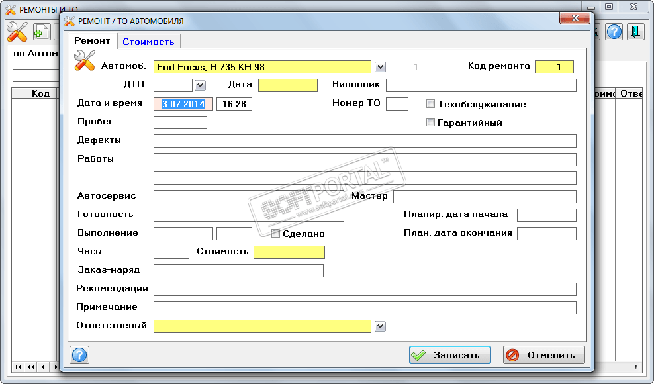Click the Рекомендации input field
The image size is (654, 384).
coord(365,289)
